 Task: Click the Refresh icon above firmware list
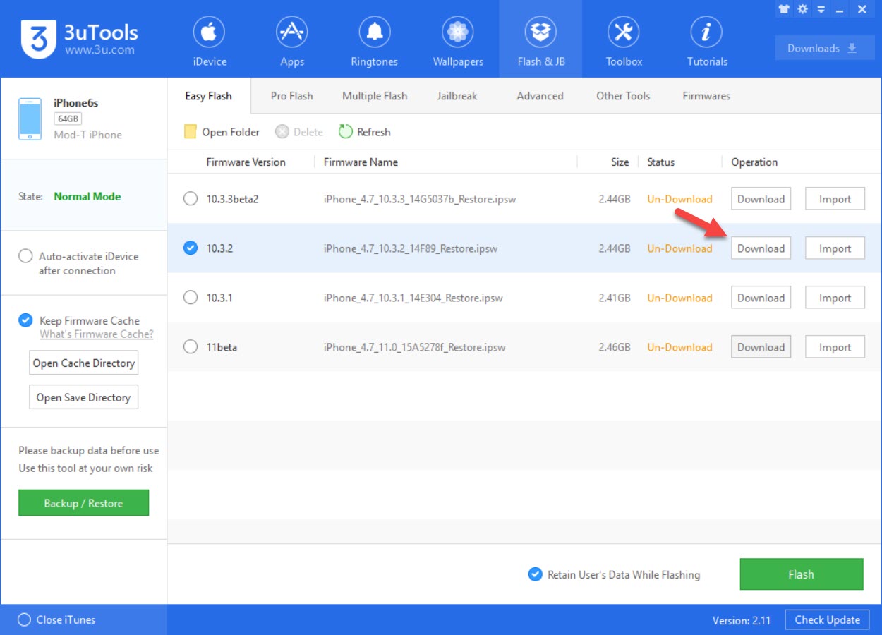click(345, 132)
